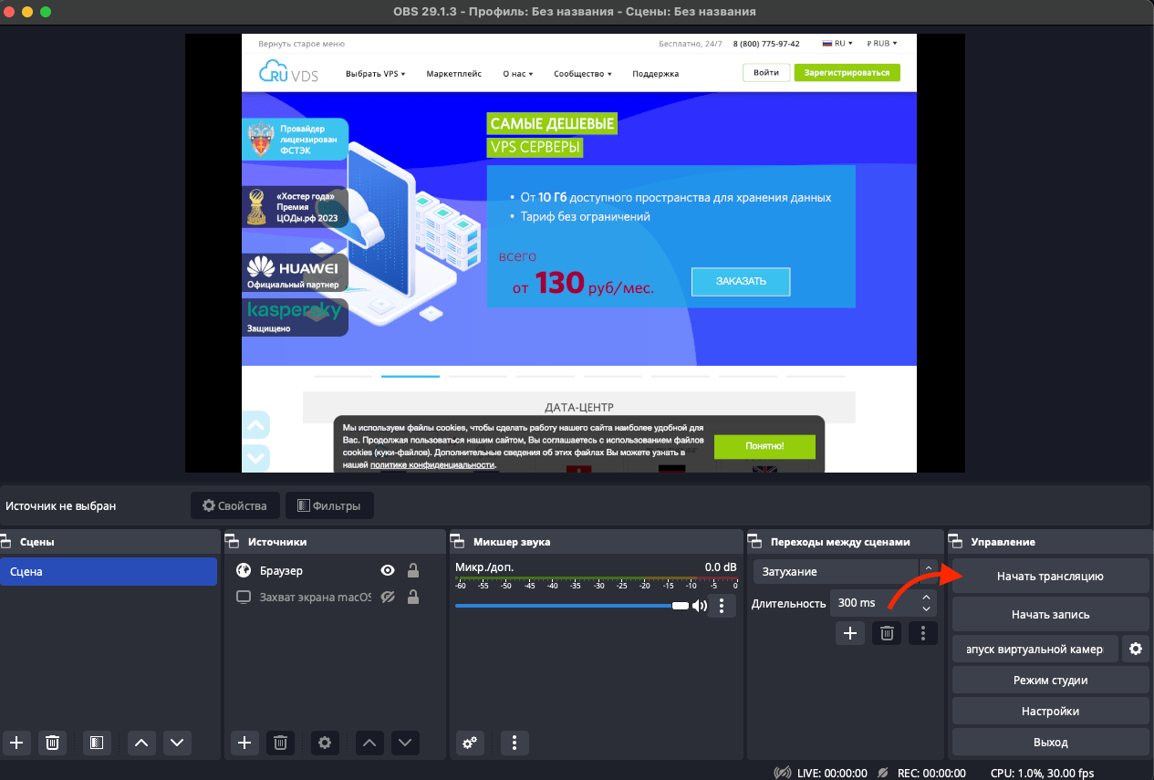Select the Сцена item in scenes list
Image resolution: width=1154 pixels, height=780 pixels.
(109, 572)
